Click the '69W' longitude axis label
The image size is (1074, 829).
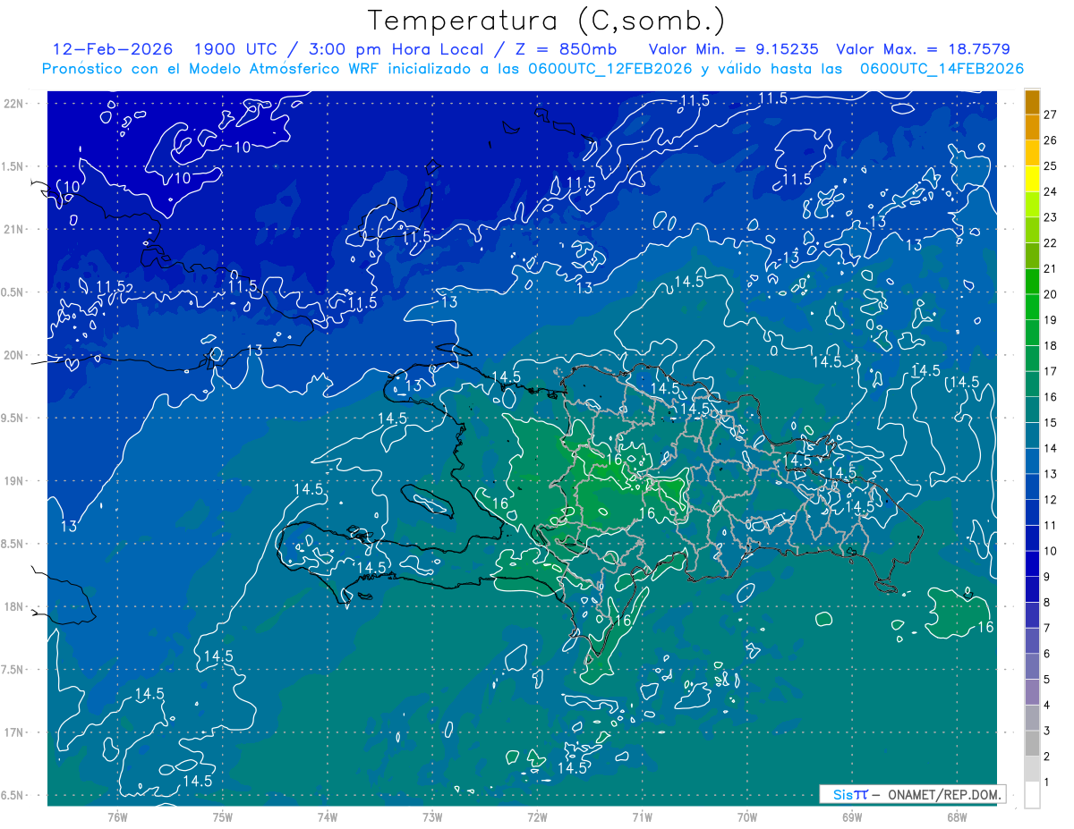click(852, 817)
